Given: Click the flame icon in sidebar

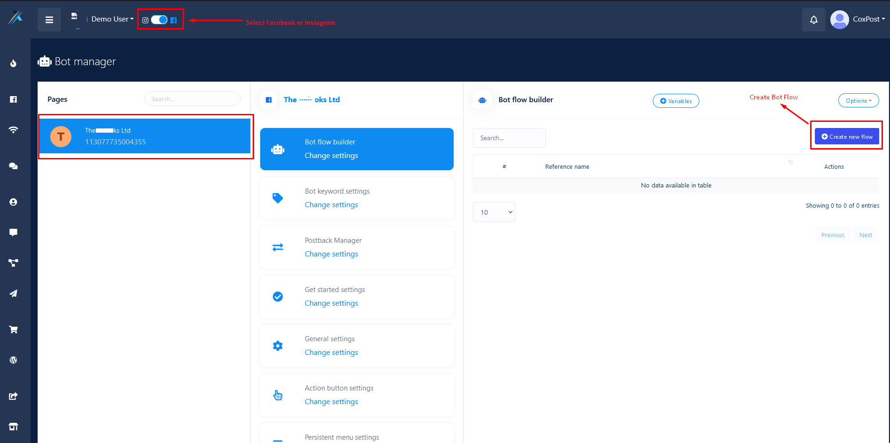Looking at the screenshot, I should (x=14, y=63).
